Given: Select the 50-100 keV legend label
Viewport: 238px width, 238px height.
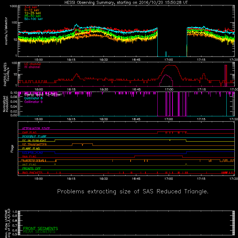Looking at the screenshot, I should click(x=34, y=19).
